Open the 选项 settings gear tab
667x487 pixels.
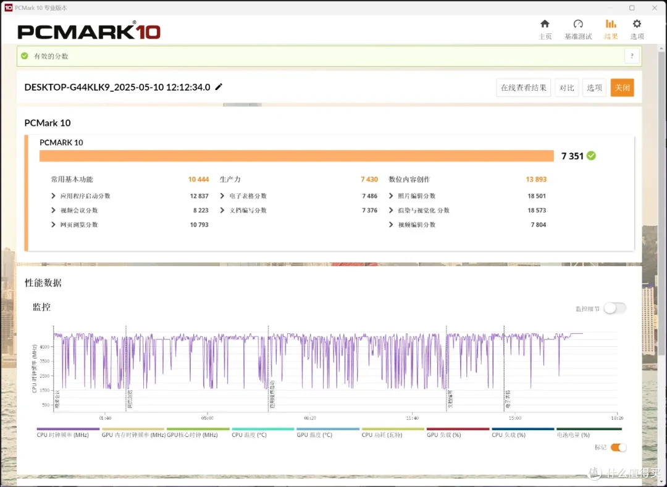[637, 30]
